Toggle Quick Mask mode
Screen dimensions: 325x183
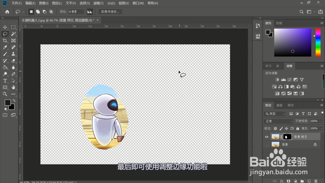coord(5,115)
